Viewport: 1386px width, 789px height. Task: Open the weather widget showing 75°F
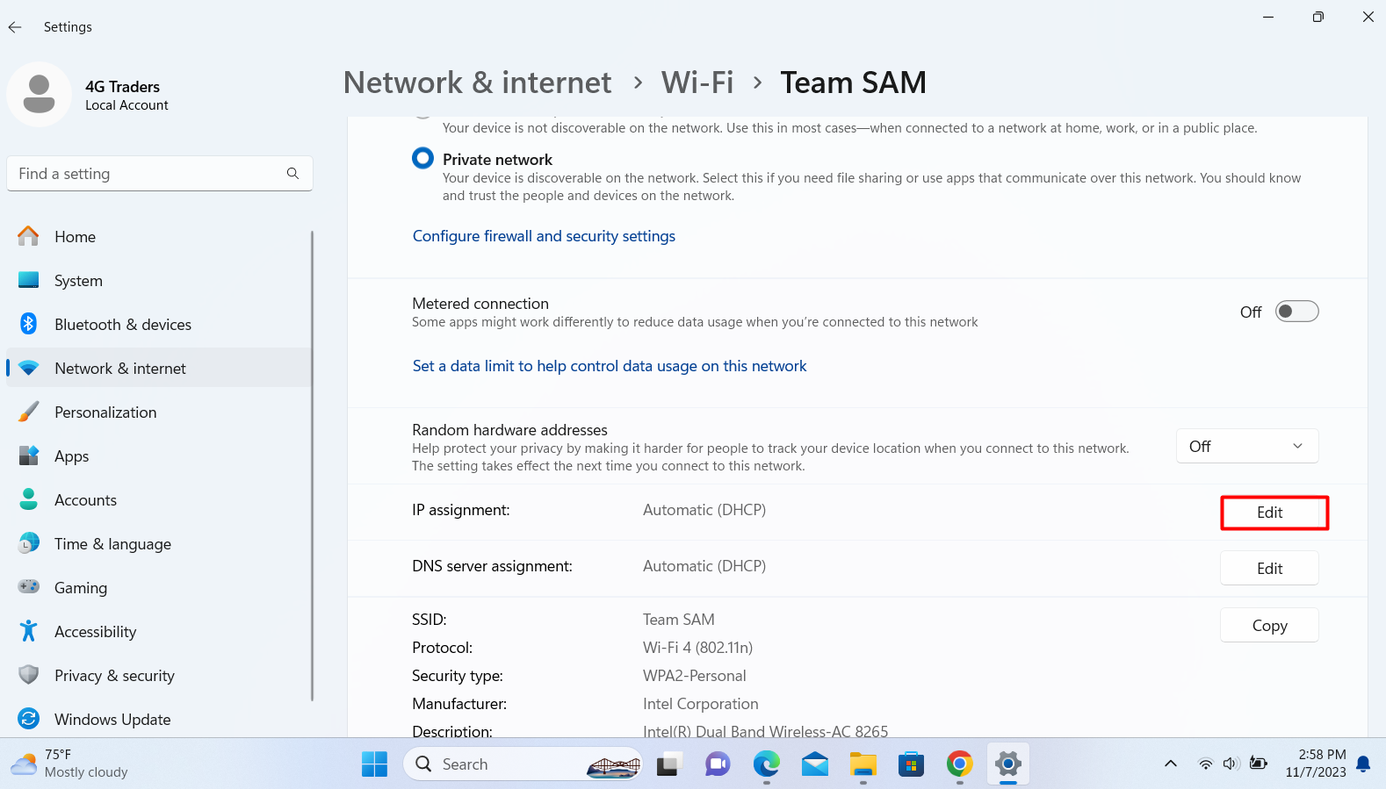point(70,764)
